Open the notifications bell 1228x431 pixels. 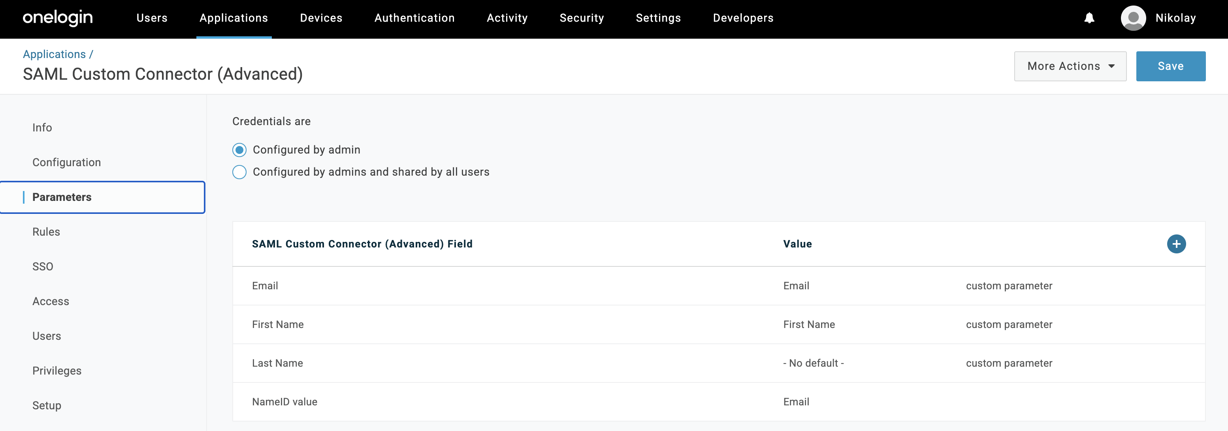(x=1089, y=18)
